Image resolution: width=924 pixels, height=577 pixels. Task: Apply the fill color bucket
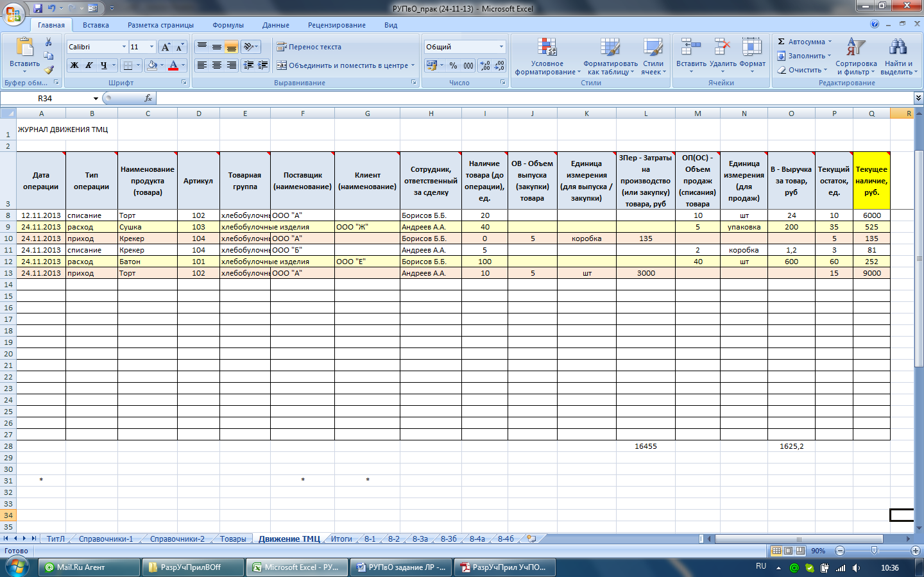click(152, 65)
